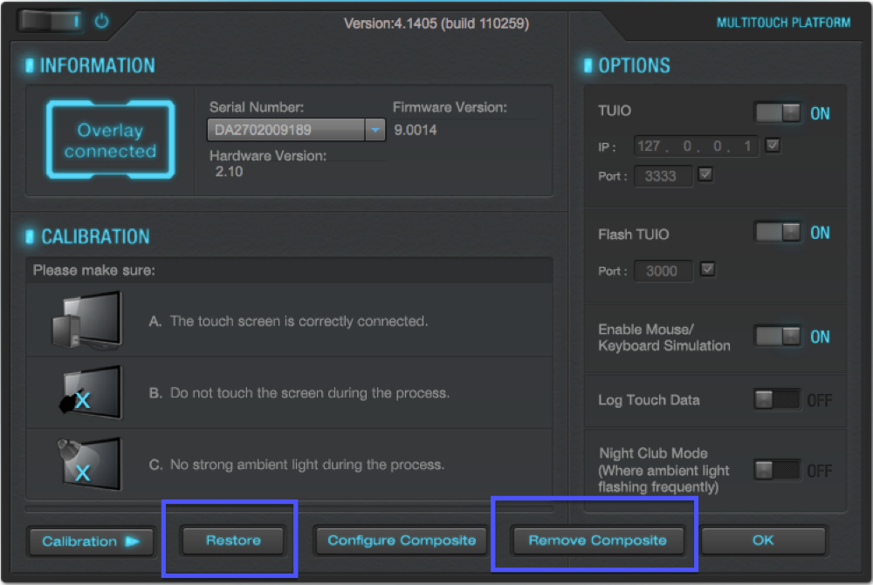The width and height of the screenshot is (873, 585).
Task: Click the connected touch screen computer icon
Action: [x=86, y=321]
